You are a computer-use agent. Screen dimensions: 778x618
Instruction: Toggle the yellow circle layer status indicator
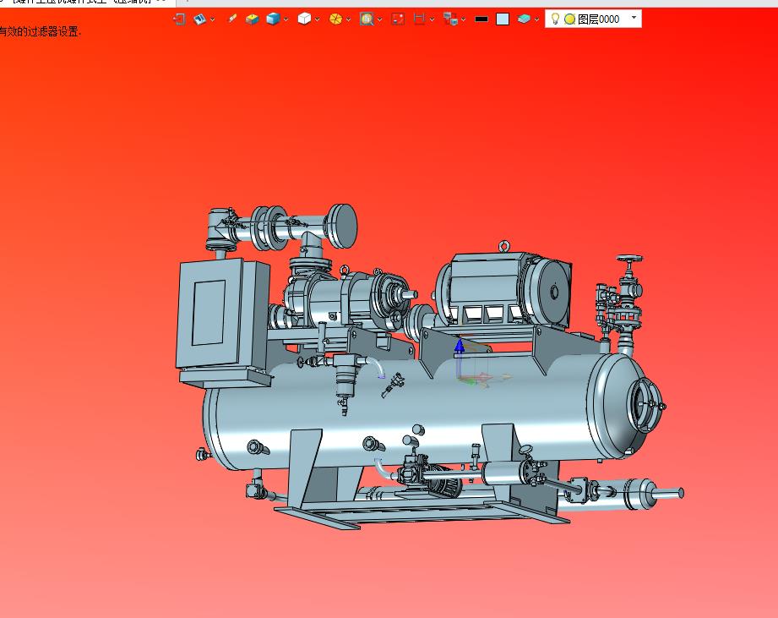click(x=569, y=19)
